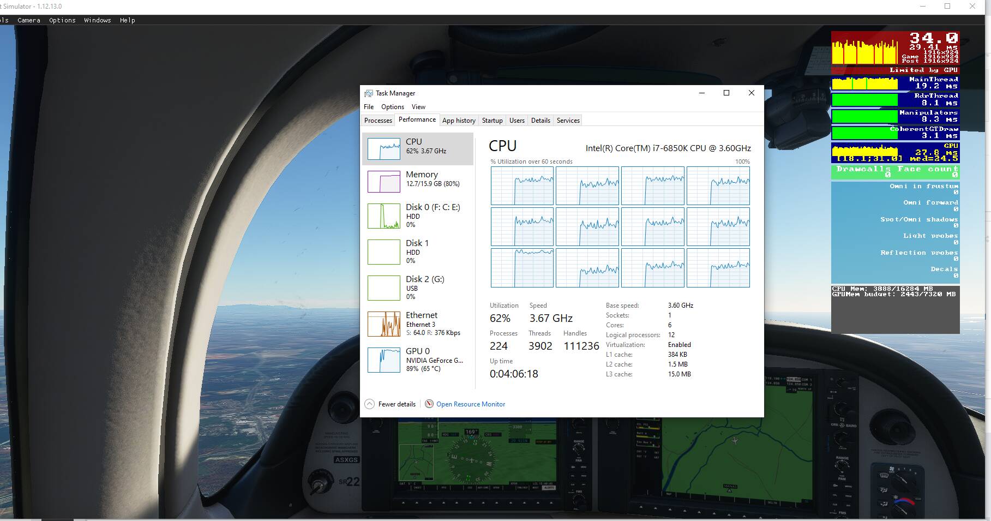The width and height of the screenshot is (991, 521).
Task: Open the Ethernet network graph item
Action: tap(384, 324)
